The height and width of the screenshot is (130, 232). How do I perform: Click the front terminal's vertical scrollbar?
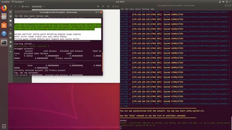102,62
